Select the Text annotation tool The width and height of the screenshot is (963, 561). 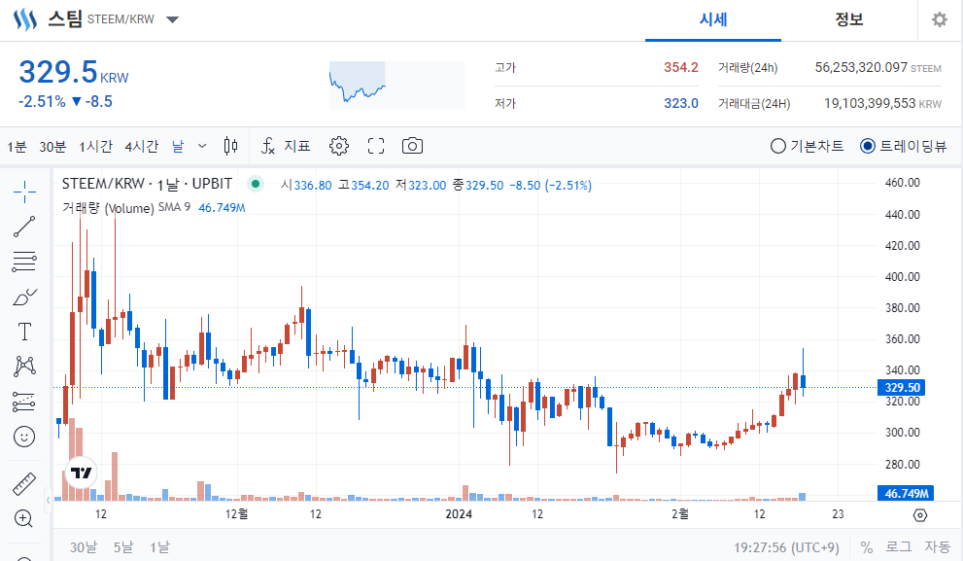(24, 332)
